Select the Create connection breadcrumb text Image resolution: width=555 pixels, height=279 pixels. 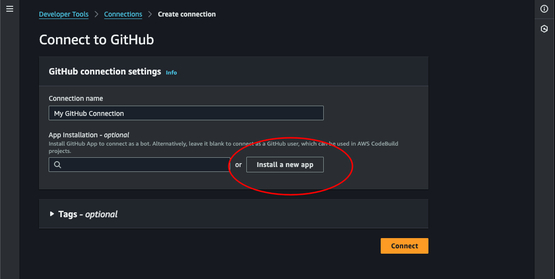(187, 15)
